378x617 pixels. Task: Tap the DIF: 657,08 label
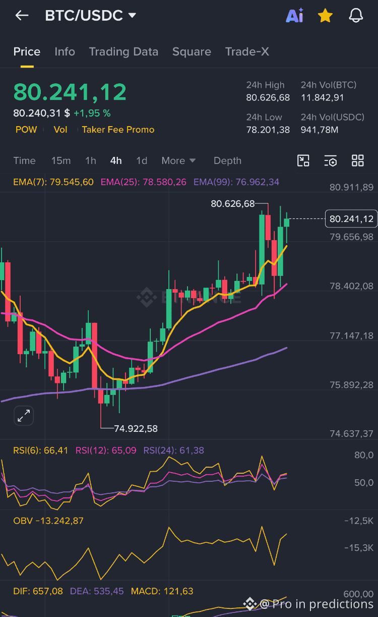(38, 591)
